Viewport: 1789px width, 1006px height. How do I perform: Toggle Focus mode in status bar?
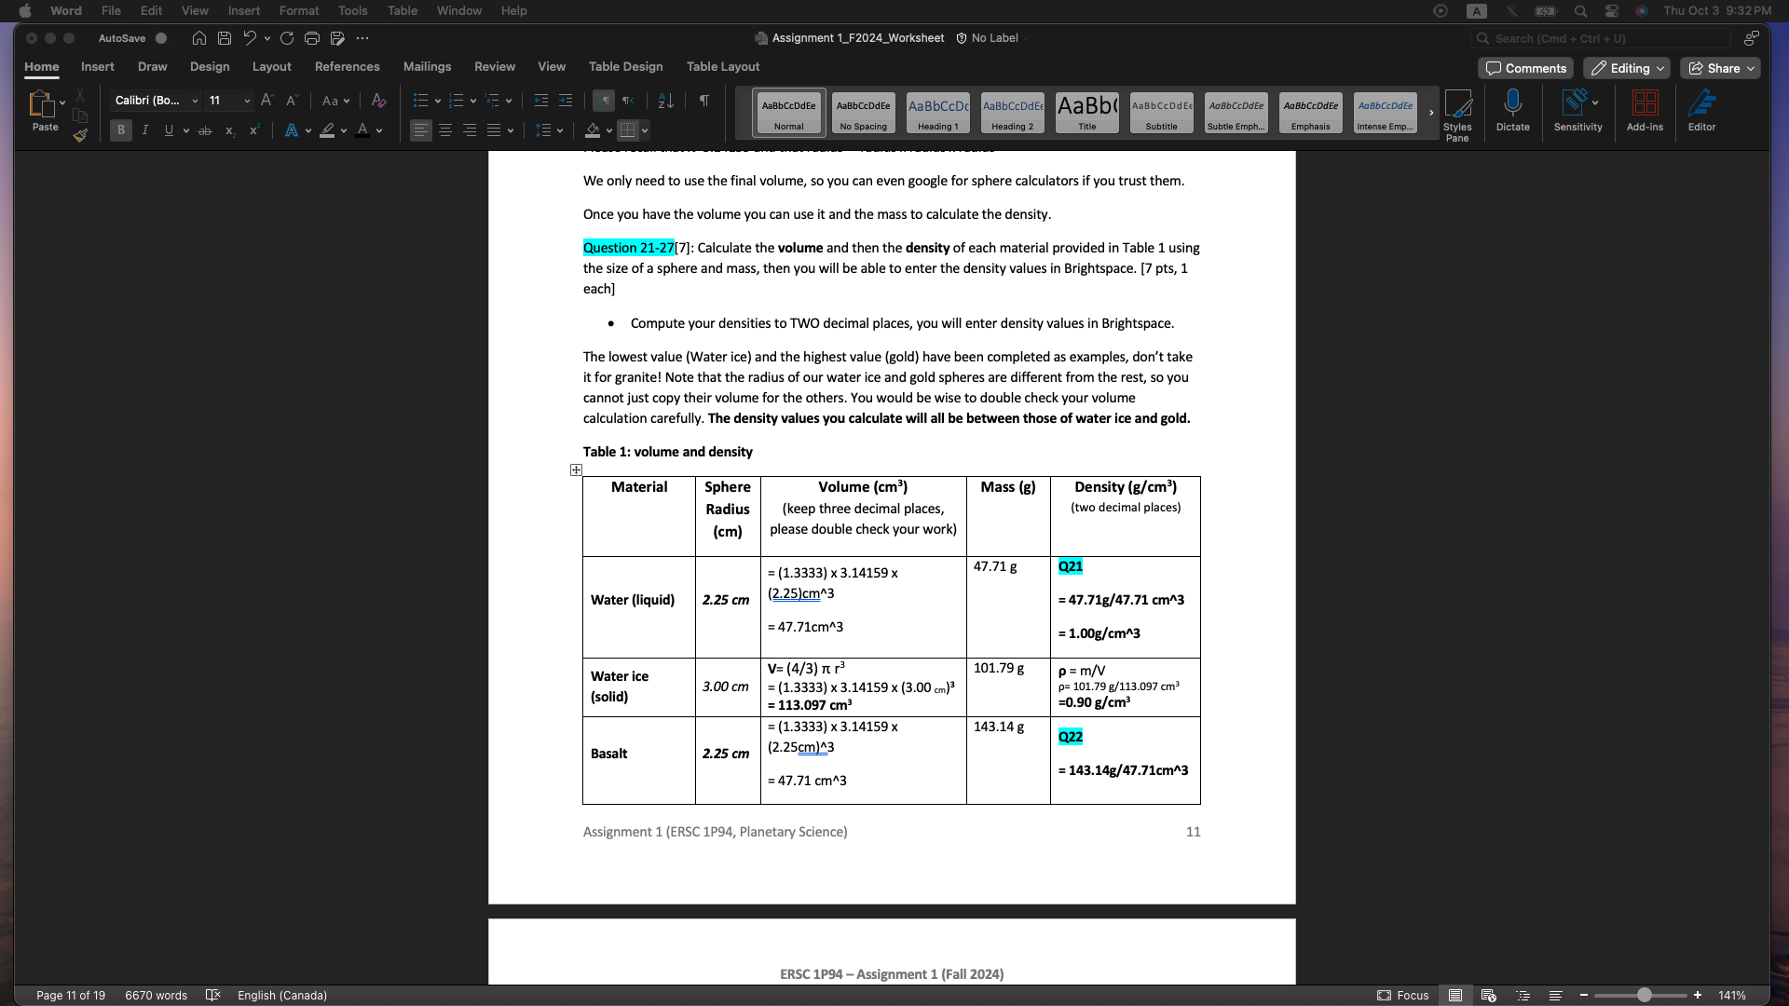click(1403, 996)
